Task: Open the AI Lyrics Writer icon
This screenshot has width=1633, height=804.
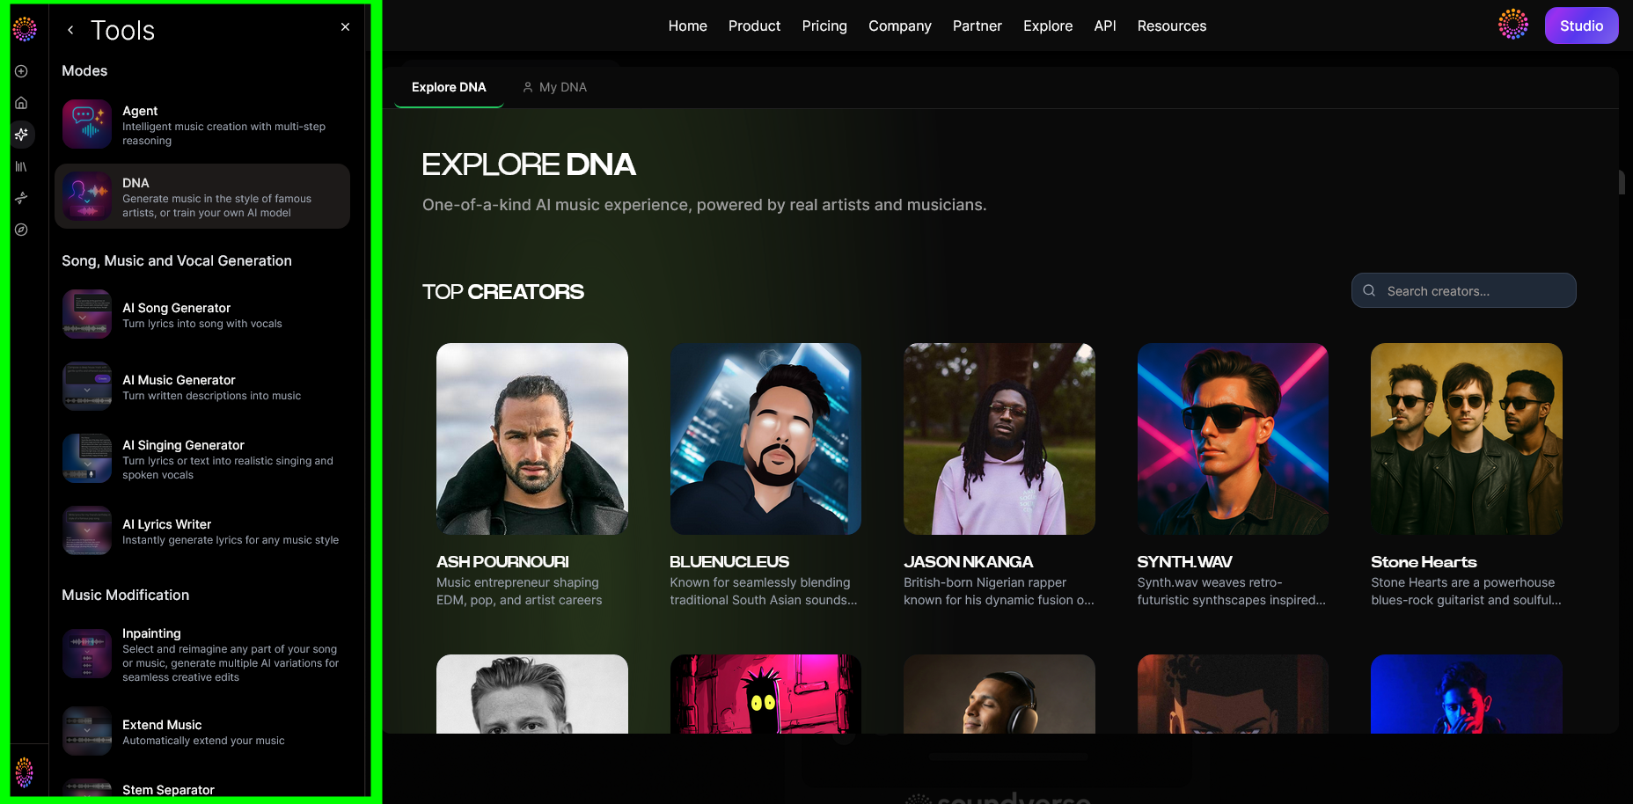Action: pyautogui.click(x=87, y=530)
